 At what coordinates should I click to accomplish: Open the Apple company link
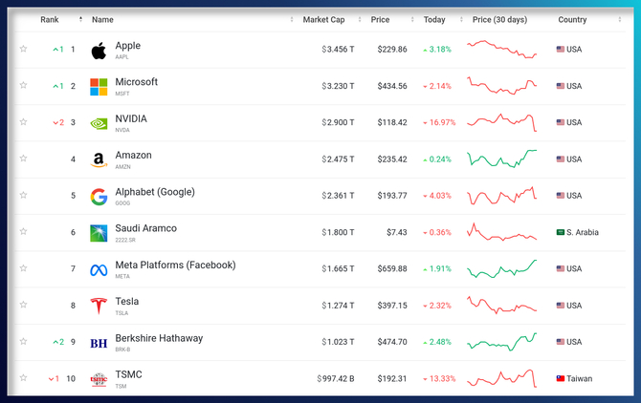pos(127,46)
